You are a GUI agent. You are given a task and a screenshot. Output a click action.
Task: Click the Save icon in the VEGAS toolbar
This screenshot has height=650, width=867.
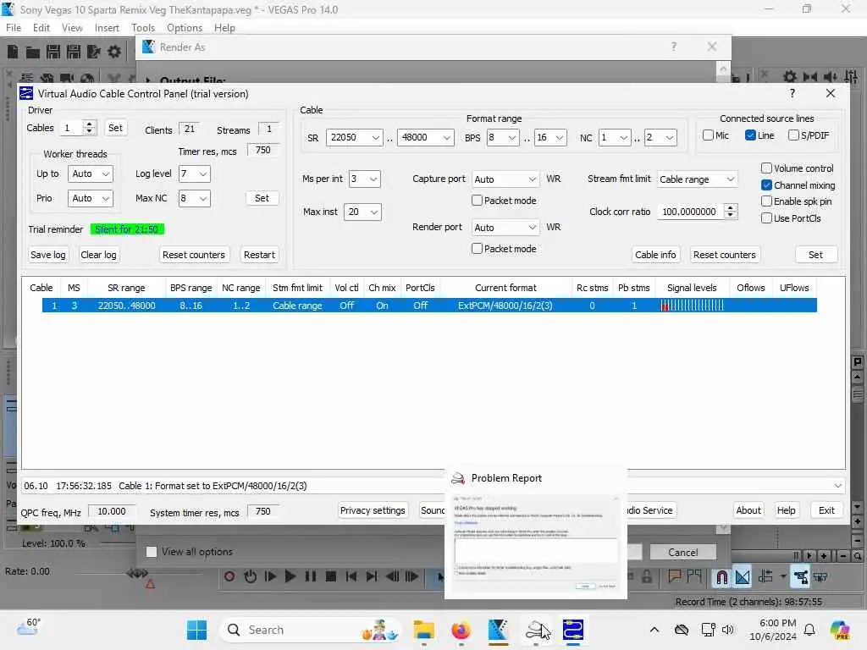coord(53,52)
